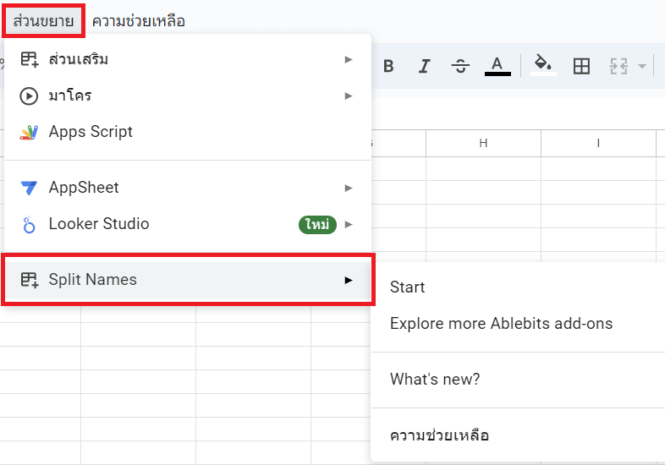Click Start in the Split Names submenu
The image size is (665, 465).
408,287
